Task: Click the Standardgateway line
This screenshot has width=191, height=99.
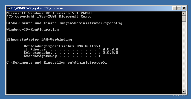Action: click(x=62, y=56)
